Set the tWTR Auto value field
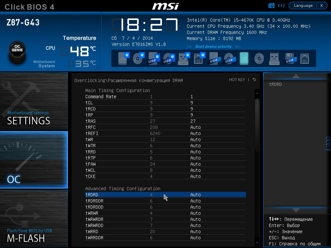 [196, 146]
